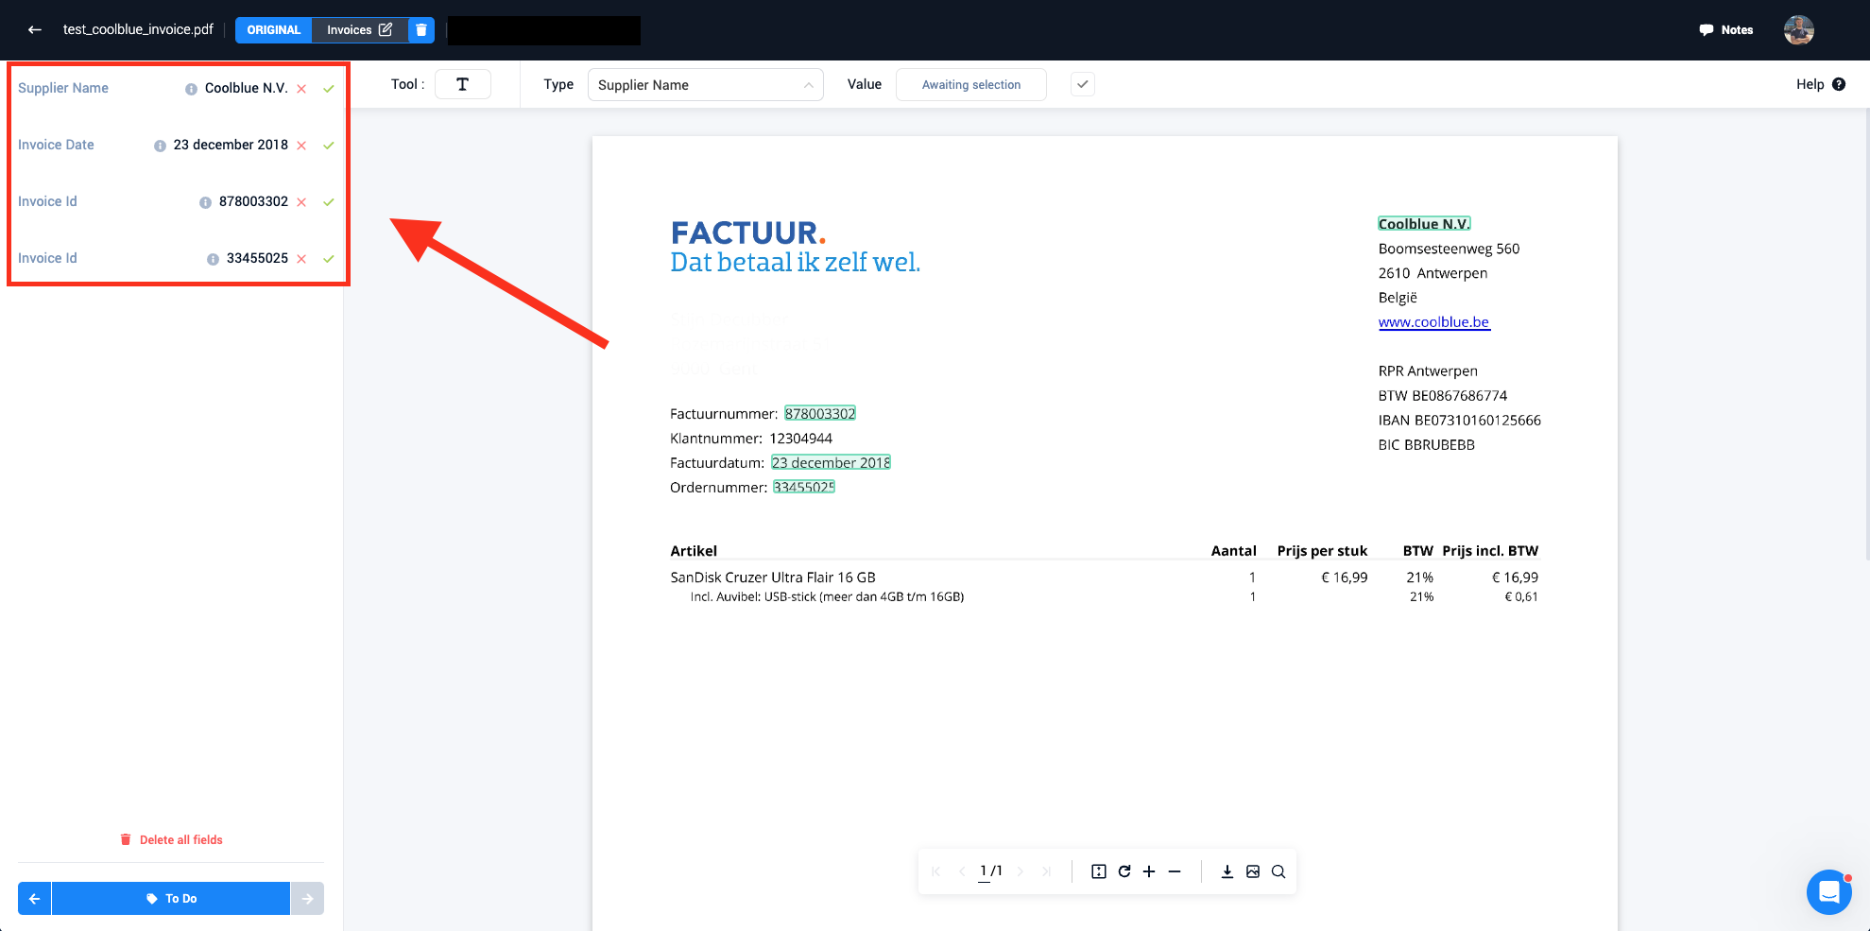Show info for Invoice Date field
This screenshot has height=931, width=1870.
click(160, 146)
